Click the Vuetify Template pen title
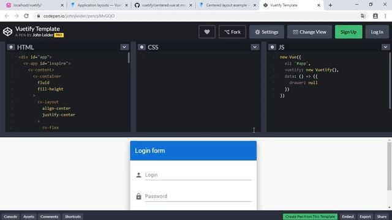 (37, 29)
